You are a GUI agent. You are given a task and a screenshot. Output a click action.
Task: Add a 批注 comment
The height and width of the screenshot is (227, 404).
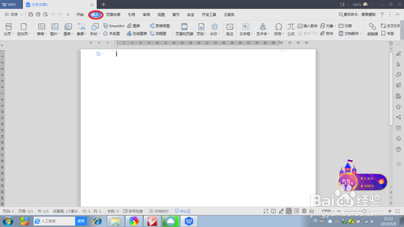click(229, 29)
